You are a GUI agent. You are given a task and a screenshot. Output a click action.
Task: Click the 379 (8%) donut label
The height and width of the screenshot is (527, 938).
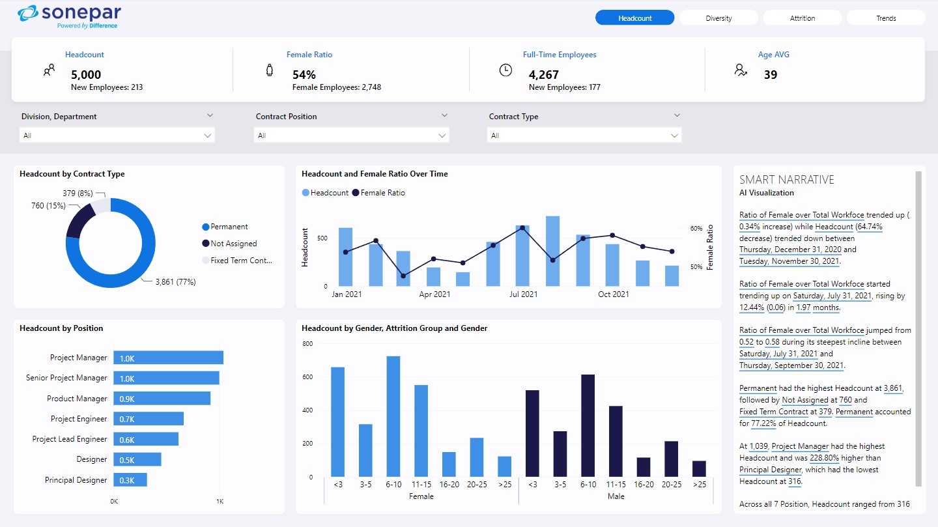coord(78,193)
